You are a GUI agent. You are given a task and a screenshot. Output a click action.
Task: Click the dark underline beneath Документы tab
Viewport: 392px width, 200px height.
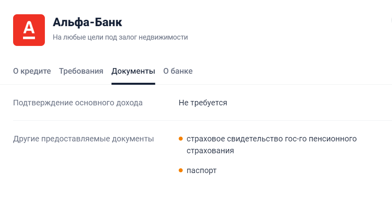coord(133,84)
